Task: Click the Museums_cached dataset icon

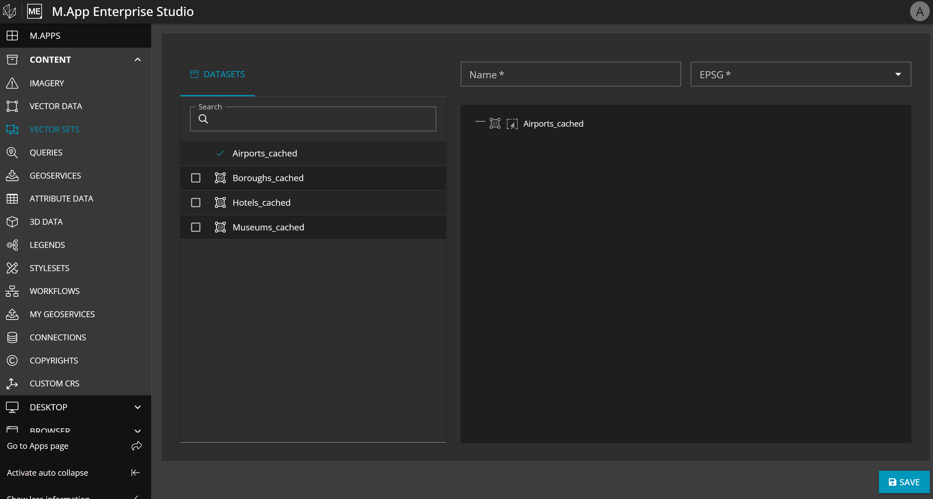Action: coord(220,227)
